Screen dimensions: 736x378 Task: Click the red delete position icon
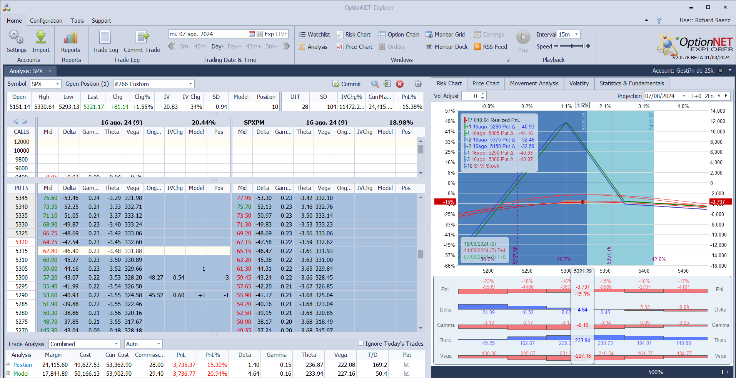point(400,84)
